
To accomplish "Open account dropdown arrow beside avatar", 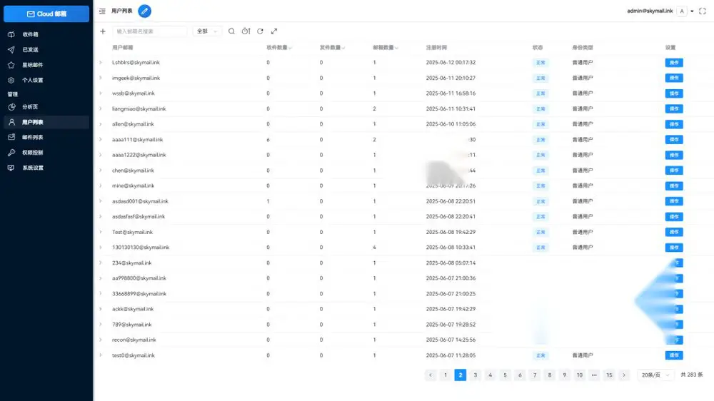I will click(x=692, y=11).
